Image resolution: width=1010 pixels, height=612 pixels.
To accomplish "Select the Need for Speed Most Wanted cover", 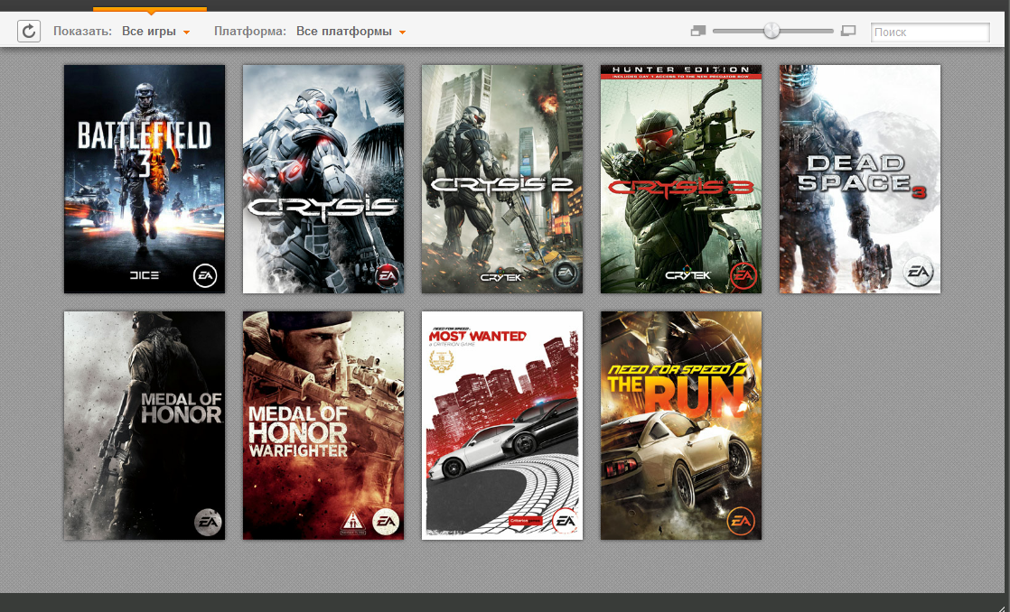I will point(502,425).
